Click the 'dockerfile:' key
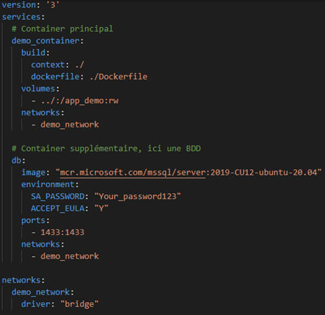The image size is (325, 315). tap(58, 77)
